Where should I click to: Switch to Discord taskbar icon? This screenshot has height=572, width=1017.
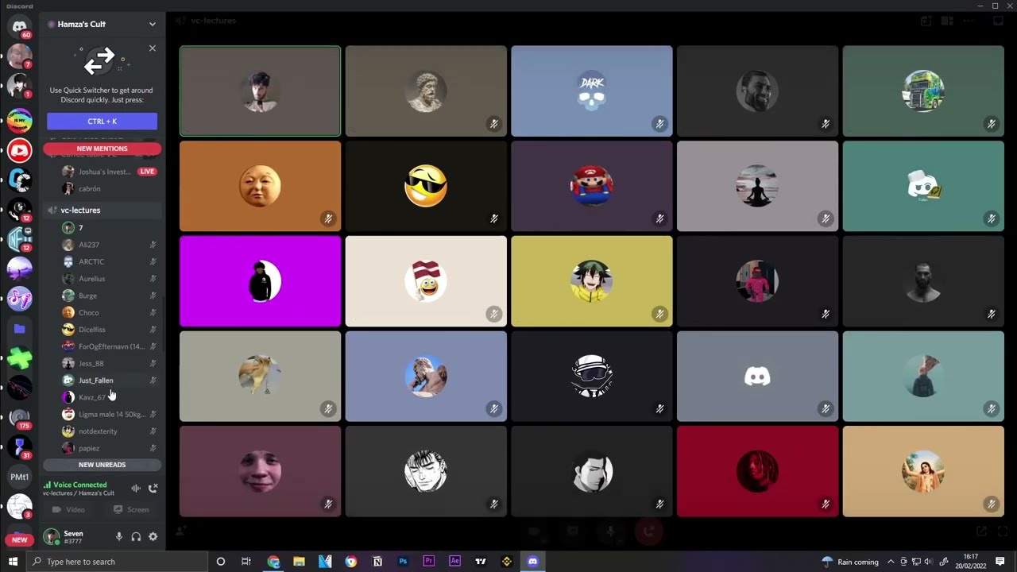tap(532, 562)
